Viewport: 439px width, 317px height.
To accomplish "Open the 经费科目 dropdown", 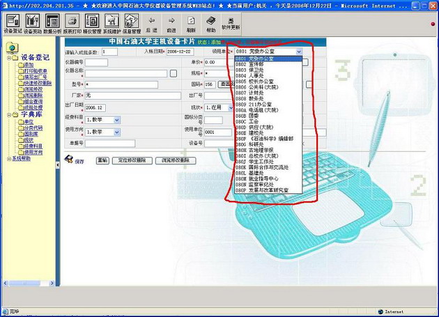I will 116,120.
